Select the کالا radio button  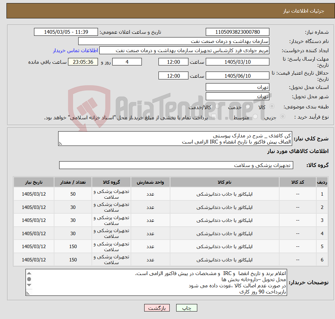[272, 106]
